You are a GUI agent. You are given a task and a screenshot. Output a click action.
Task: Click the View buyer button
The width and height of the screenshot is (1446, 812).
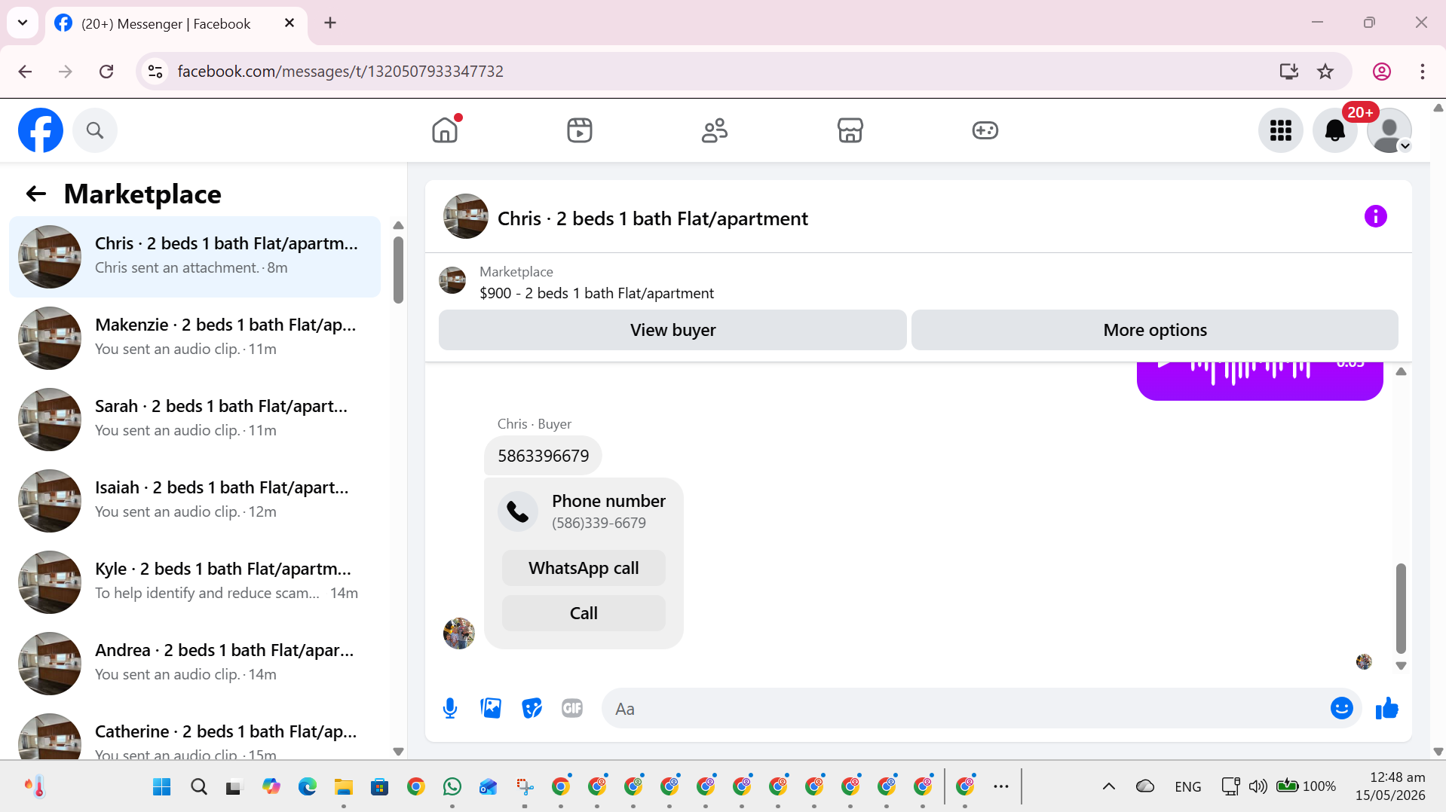click(672, 330)
